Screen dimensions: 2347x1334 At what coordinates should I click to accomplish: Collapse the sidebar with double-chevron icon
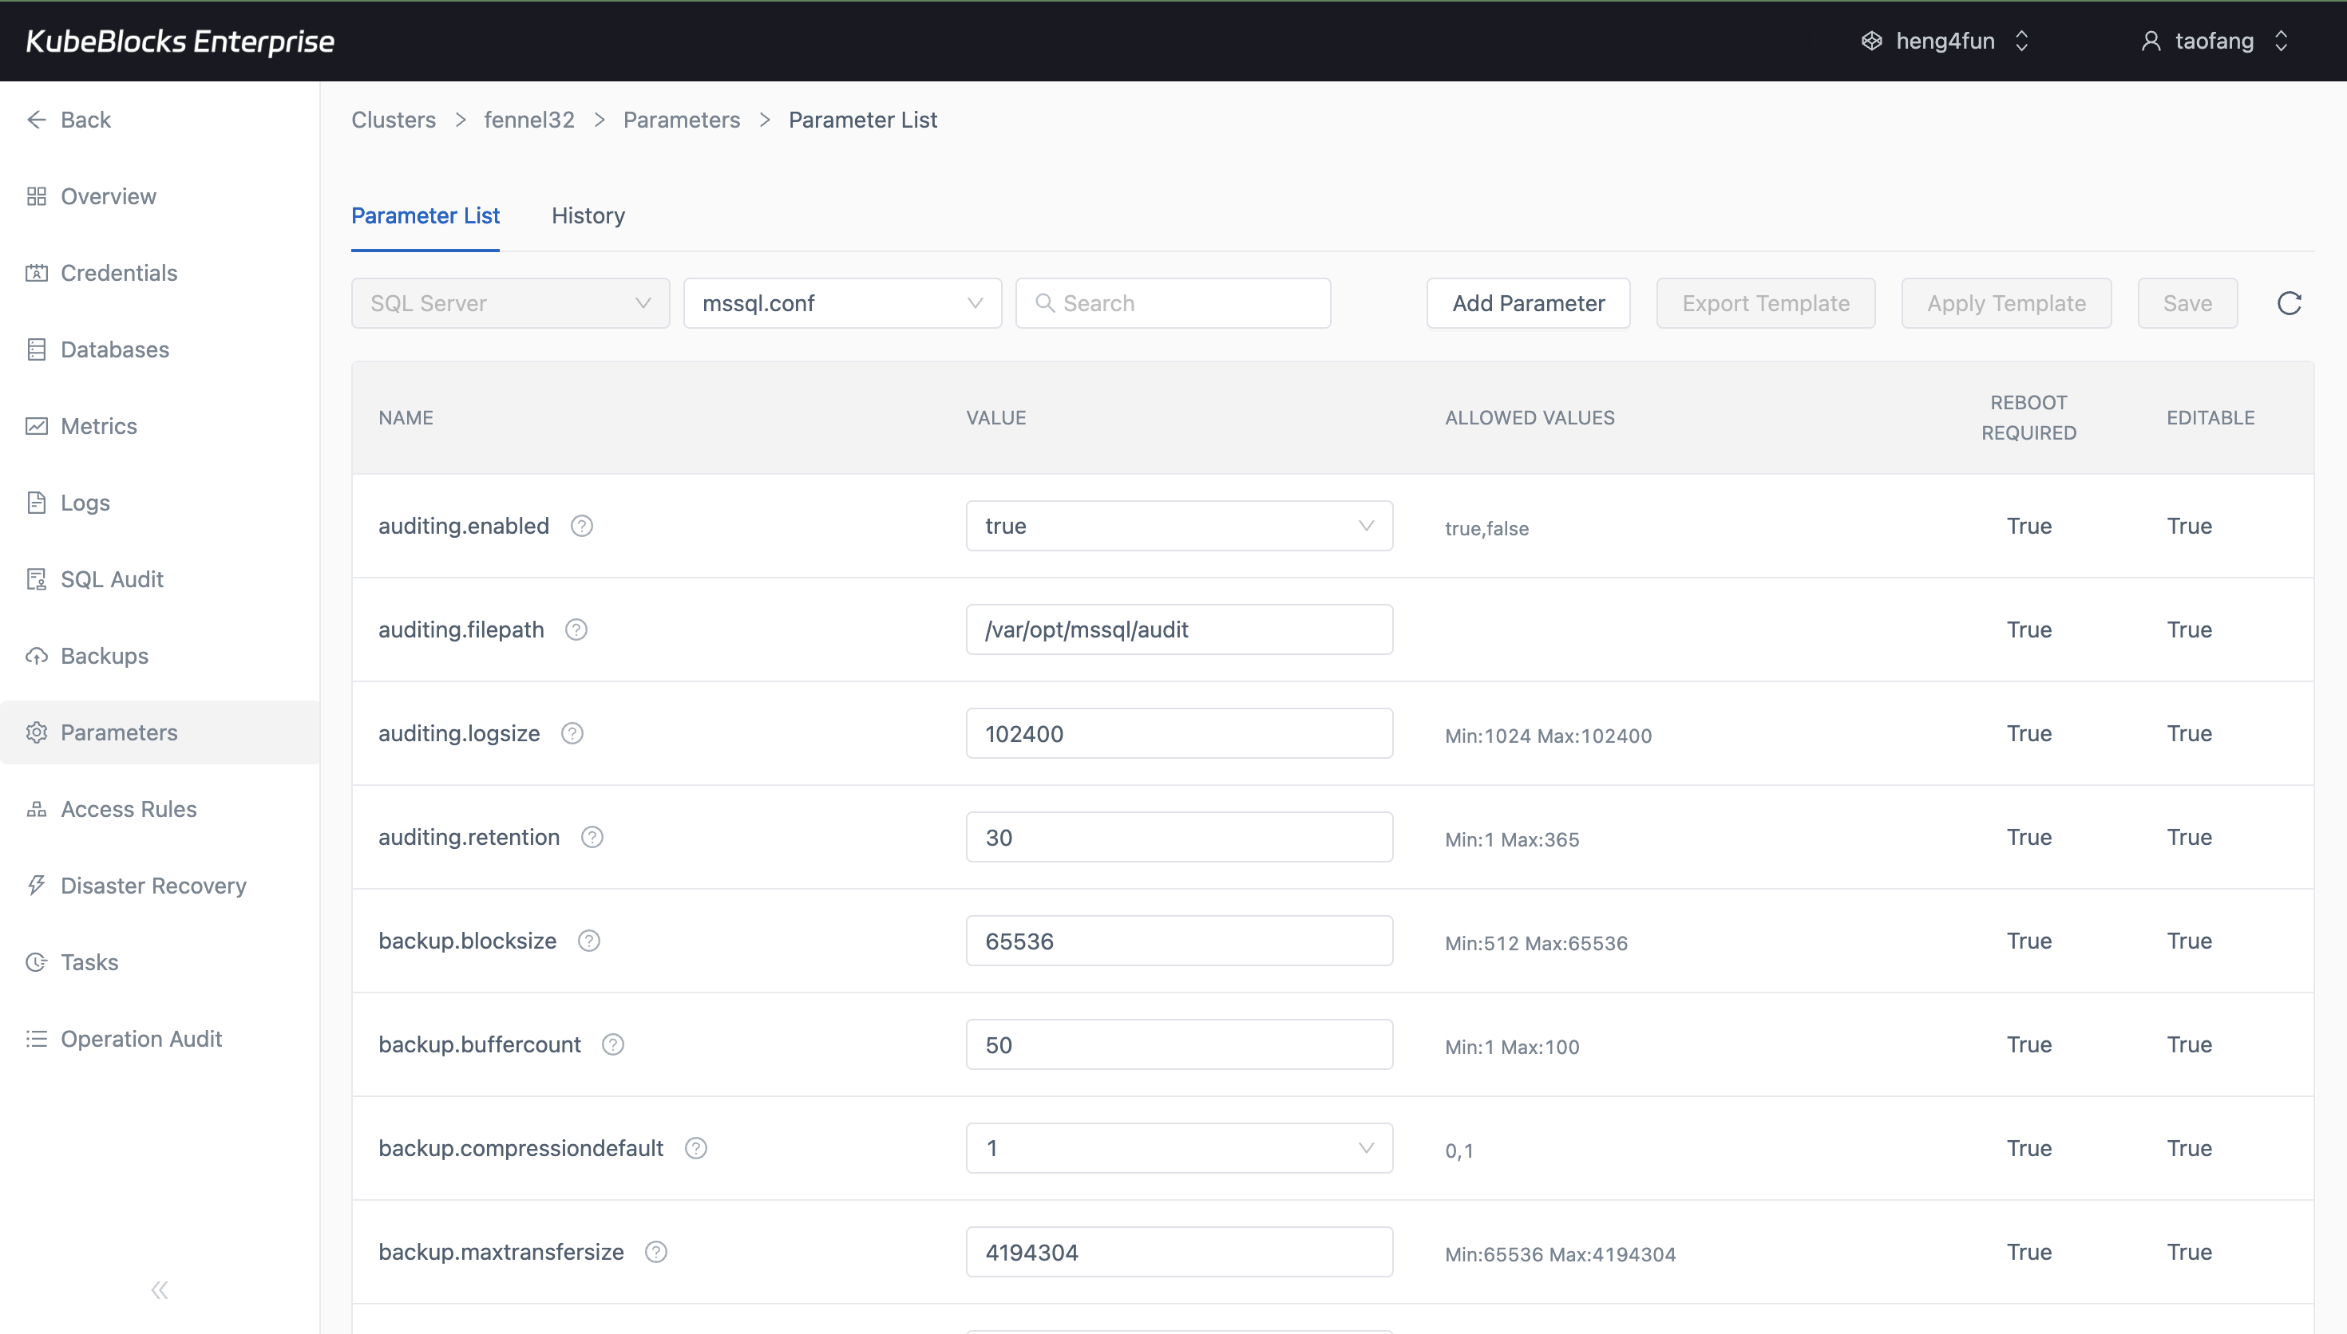(160, 1290)
